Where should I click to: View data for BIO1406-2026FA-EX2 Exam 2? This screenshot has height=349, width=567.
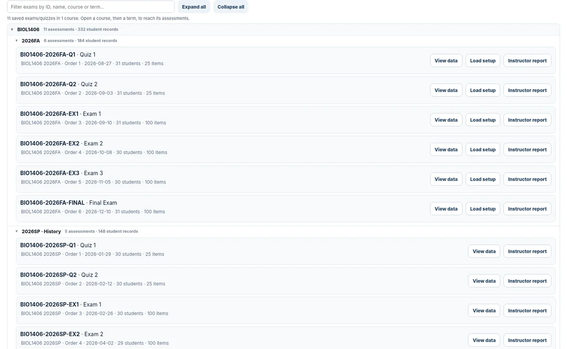pos(446,150)
